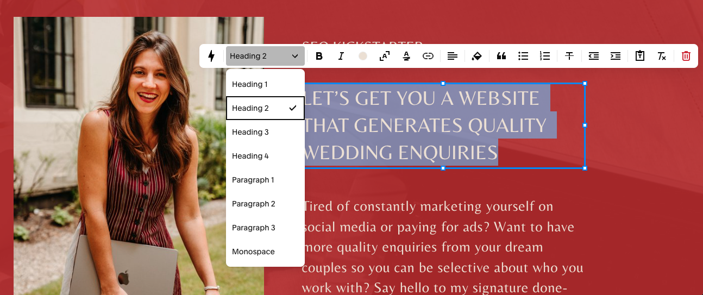The width and height of the screenshot is (703, 295).
Task: Choose Heading 4 from the style list
Action: (265, 156)
